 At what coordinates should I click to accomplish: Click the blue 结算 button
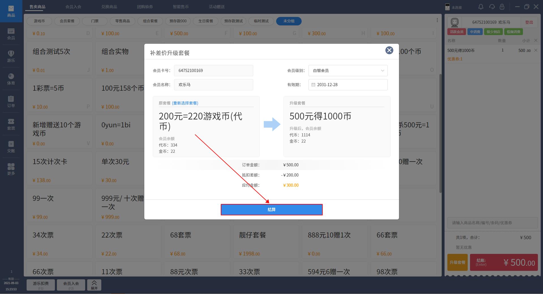point(272,210)
